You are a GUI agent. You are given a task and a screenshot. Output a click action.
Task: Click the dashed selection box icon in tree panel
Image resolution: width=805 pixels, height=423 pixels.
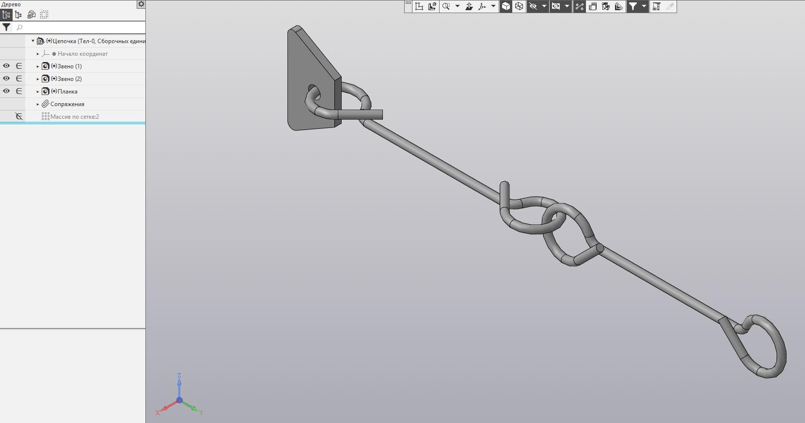tap(44, 15)
